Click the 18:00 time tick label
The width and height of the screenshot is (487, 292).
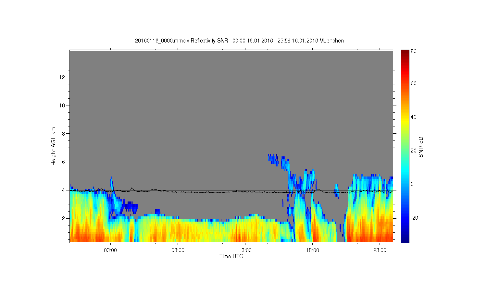pos(313,250)
